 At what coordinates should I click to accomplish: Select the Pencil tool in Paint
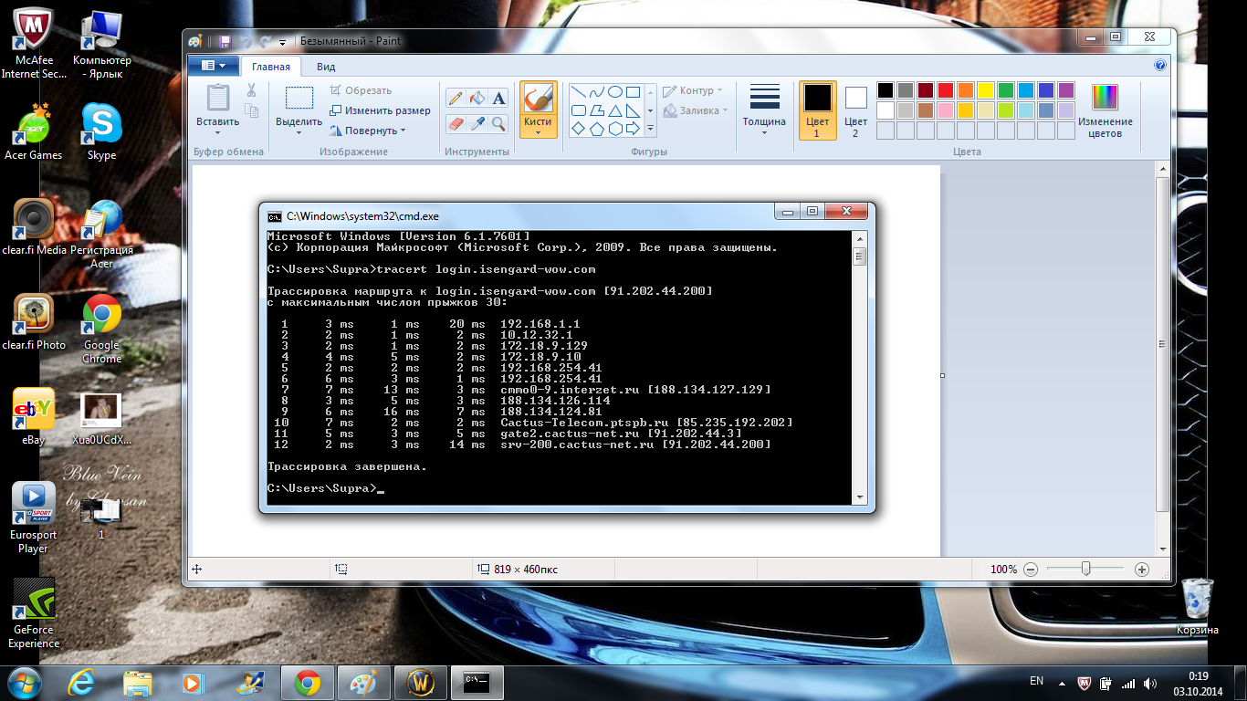pyautogui.click(x=456, y=98)
